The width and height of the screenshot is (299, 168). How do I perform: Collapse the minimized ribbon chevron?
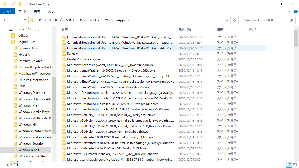pyautogui.click(x=290, y=11)
